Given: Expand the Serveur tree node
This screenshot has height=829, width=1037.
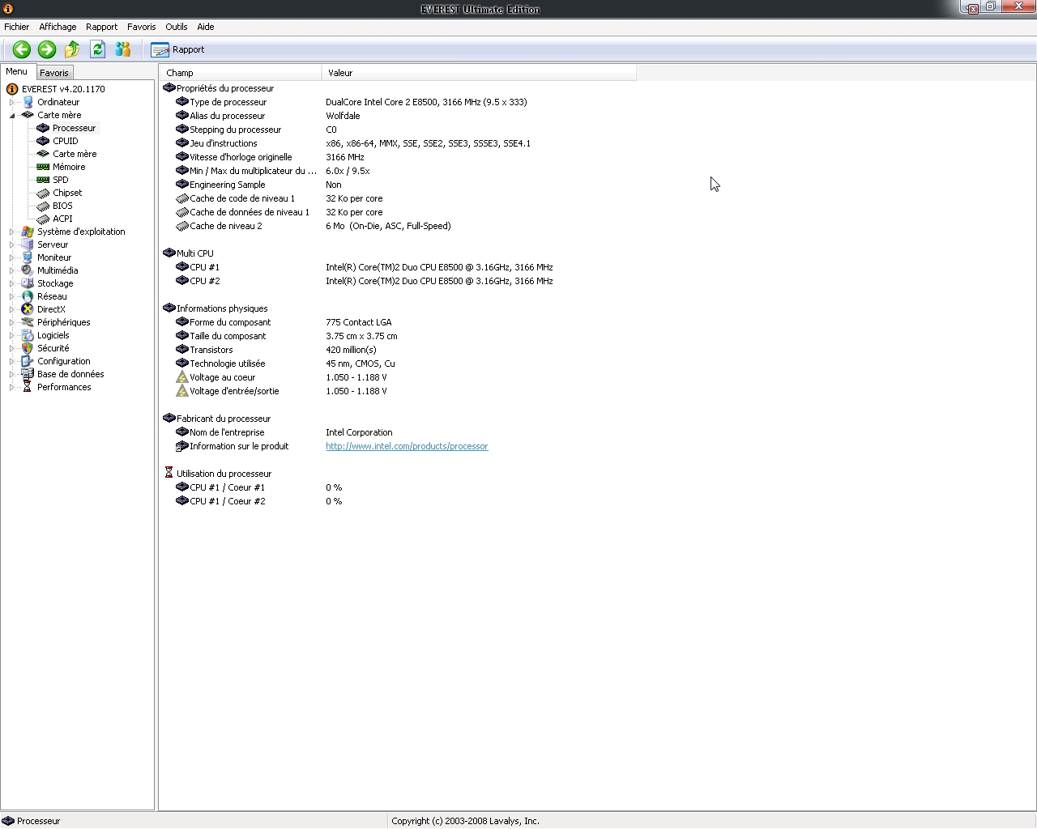Looking at the screenshot, I should click(12, 244).
